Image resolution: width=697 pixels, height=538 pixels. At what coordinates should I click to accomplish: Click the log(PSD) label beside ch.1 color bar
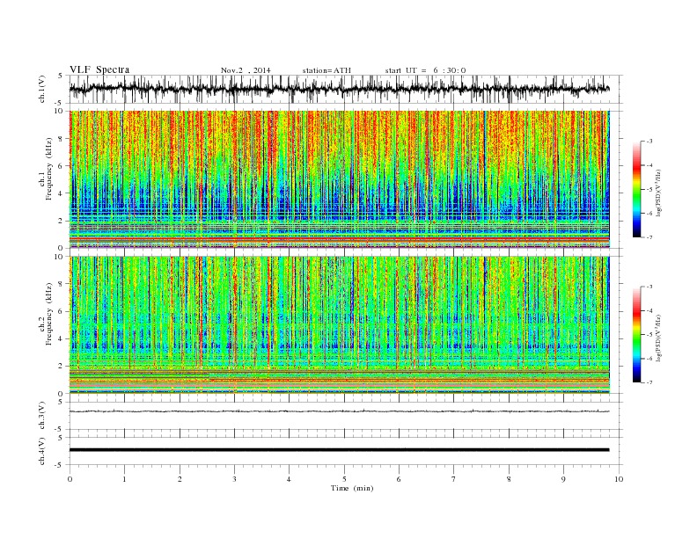(659, 193)
